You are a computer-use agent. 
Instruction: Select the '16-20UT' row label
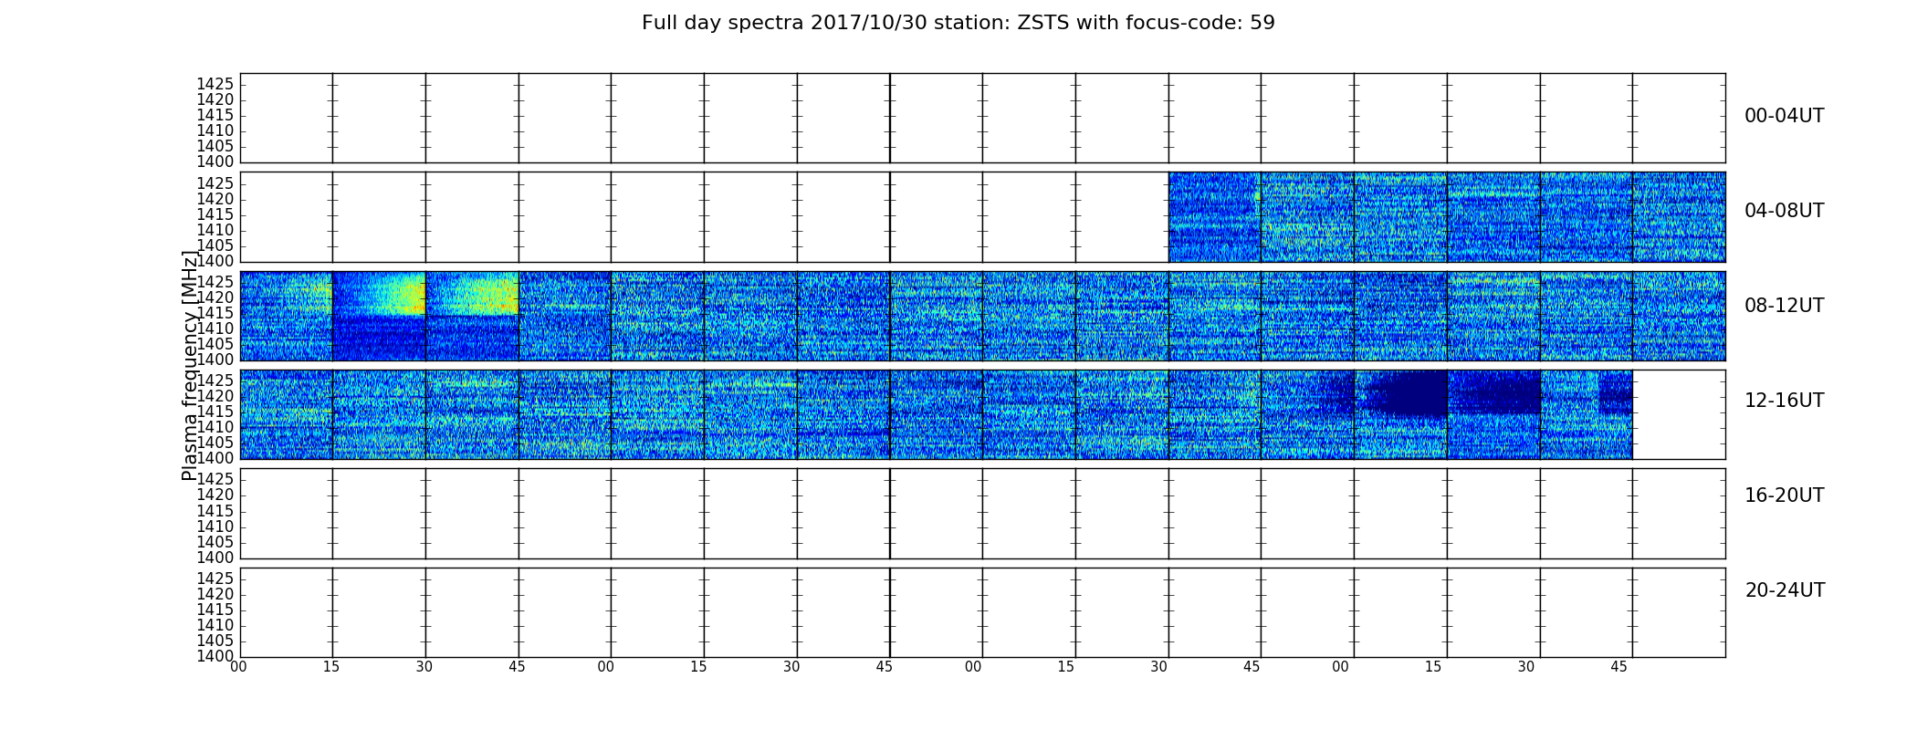pyautogui.click(x=1784, y=495)
